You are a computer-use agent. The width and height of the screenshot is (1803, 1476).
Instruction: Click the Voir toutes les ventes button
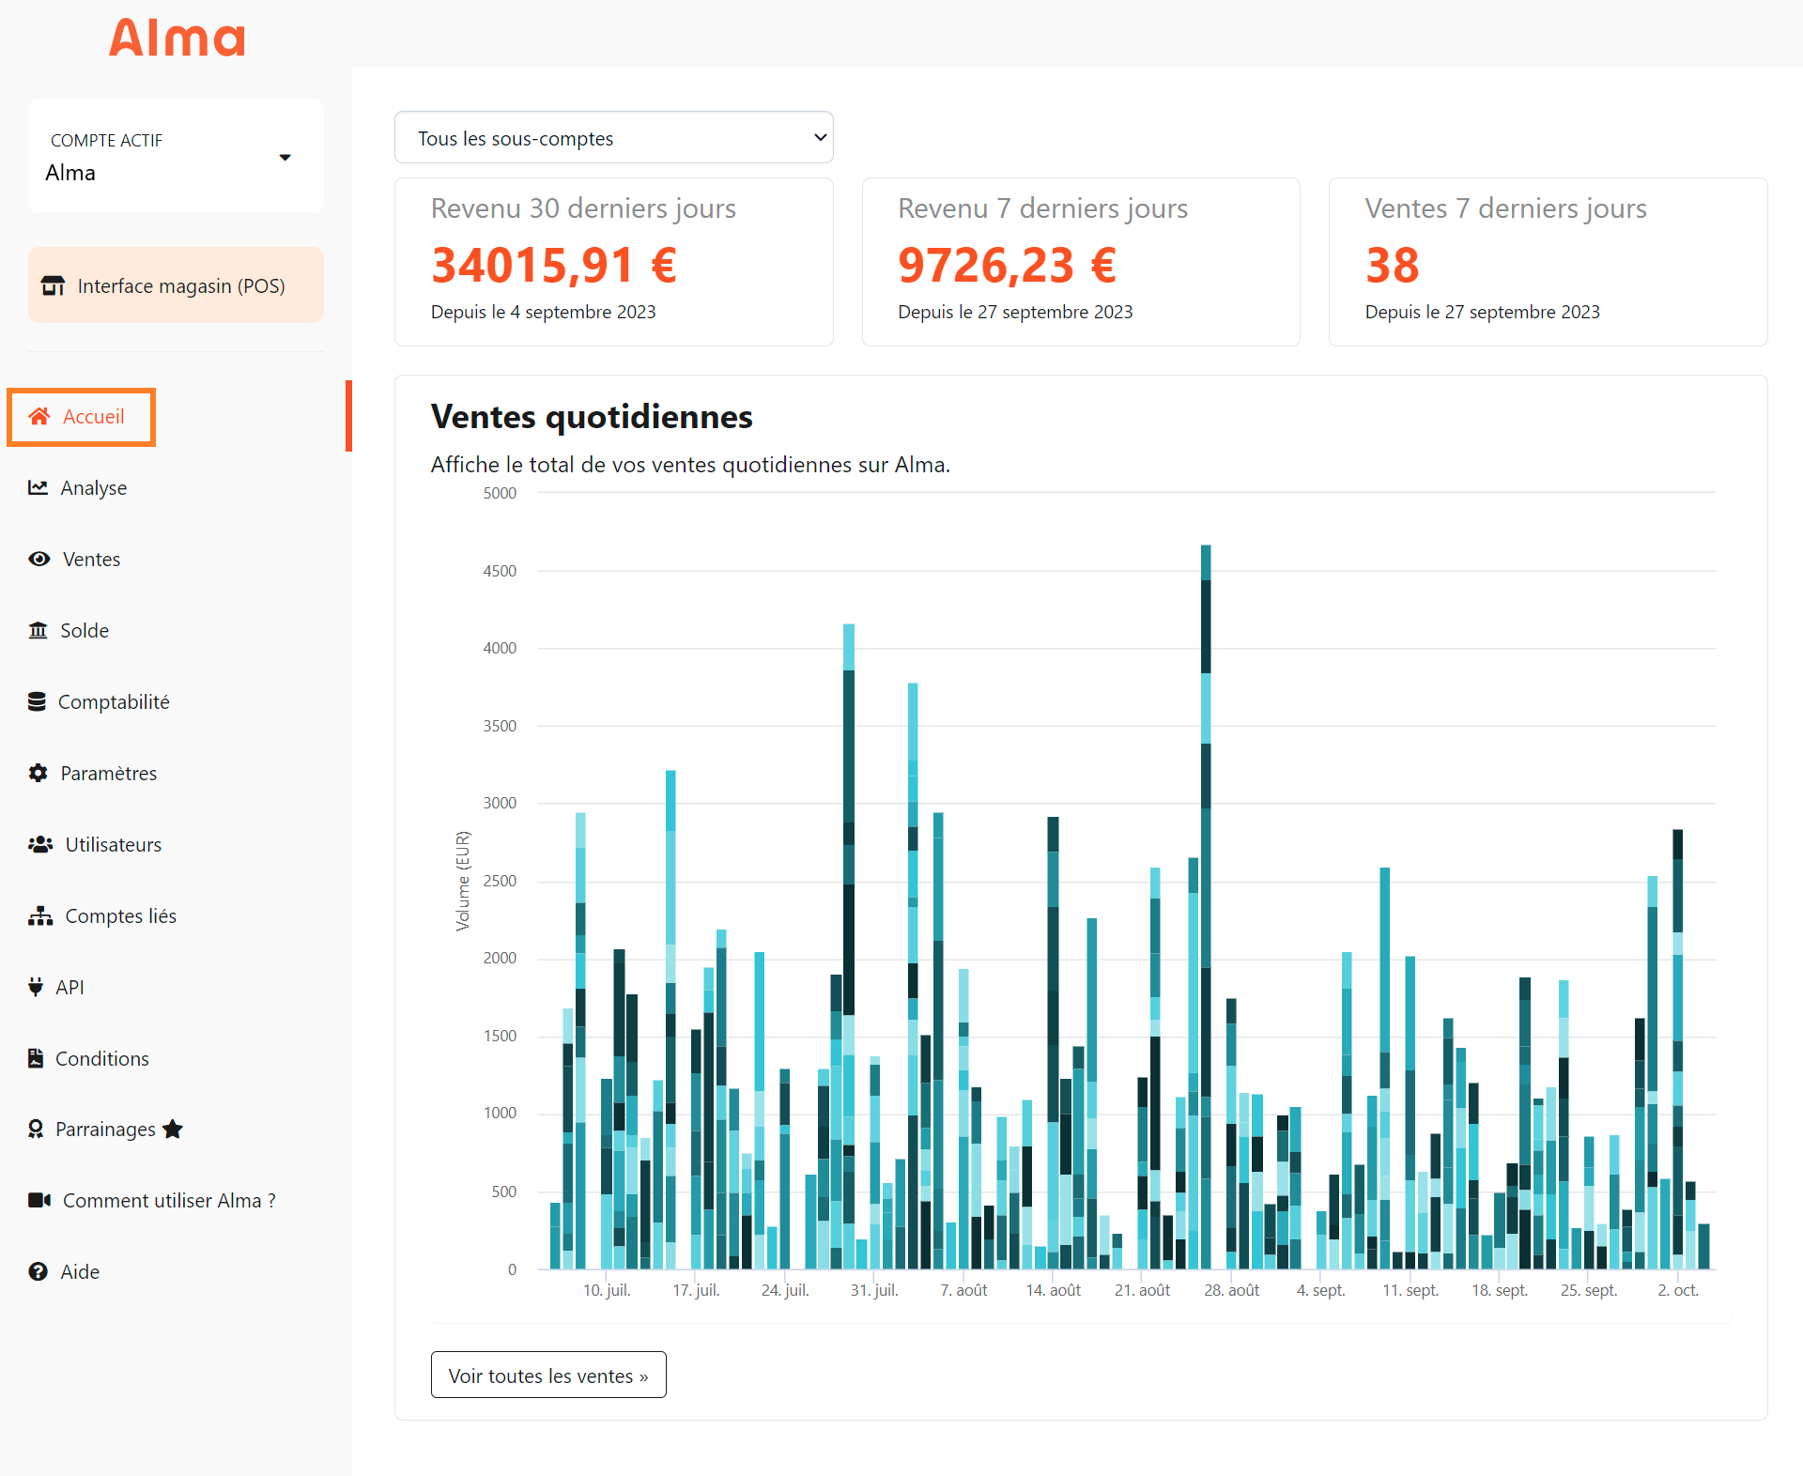click(x=547, y=1375)
